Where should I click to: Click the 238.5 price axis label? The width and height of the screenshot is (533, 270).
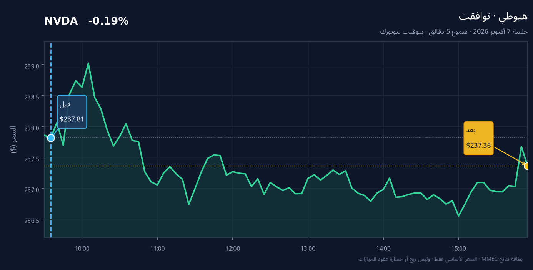(x=32, y=97)
